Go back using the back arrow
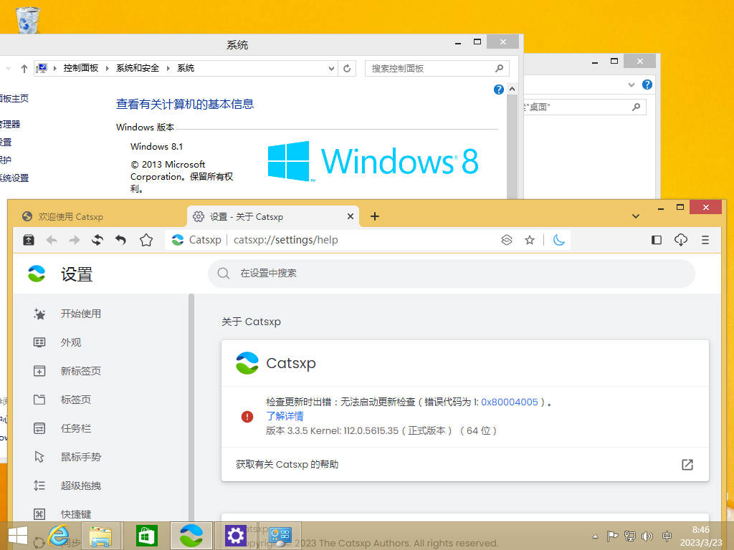Screen dimensions: 734x550 [x=52, y=240]
